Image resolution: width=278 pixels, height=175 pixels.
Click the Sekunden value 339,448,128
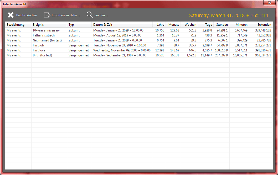click(x=263, y=30)
